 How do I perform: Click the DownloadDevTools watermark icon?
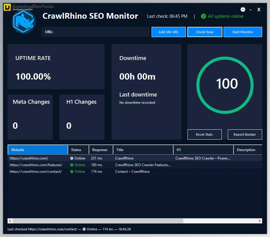(7, 7)
